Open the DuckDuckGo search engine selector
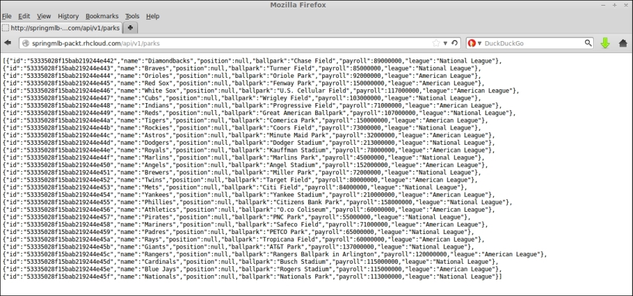633x296 pixels. pos(474,43)
